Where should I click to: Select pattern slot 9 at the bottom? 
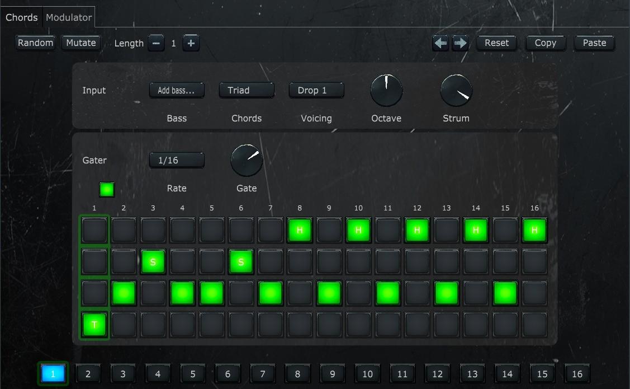pyautogui.click(x=332, y=373)
